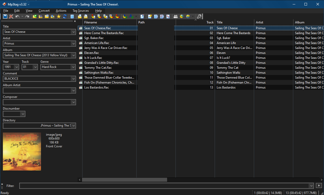This screenshot has height=195, width=324.
Task: Click the file icon beside Los Bastardos.flac
Action: coord(81,87)
